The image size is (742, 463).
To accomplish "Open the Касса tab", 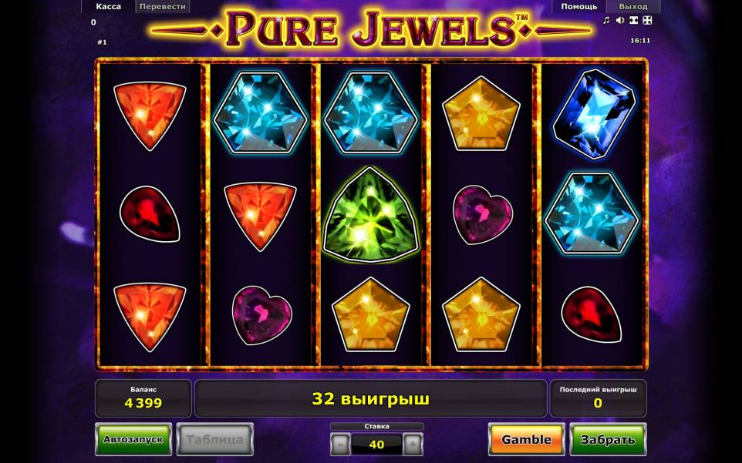I will tap(108, 7).
